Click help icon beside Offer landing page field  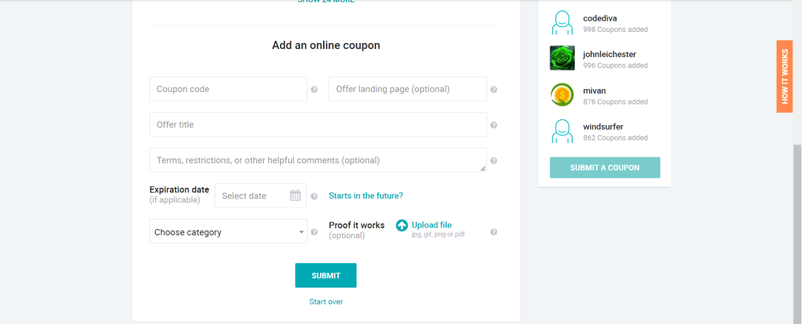pyautogui.click(x=494, y=90)
